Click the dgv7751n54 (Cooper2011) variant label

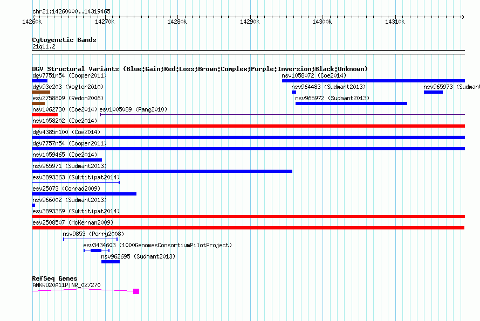pos(70,75)
